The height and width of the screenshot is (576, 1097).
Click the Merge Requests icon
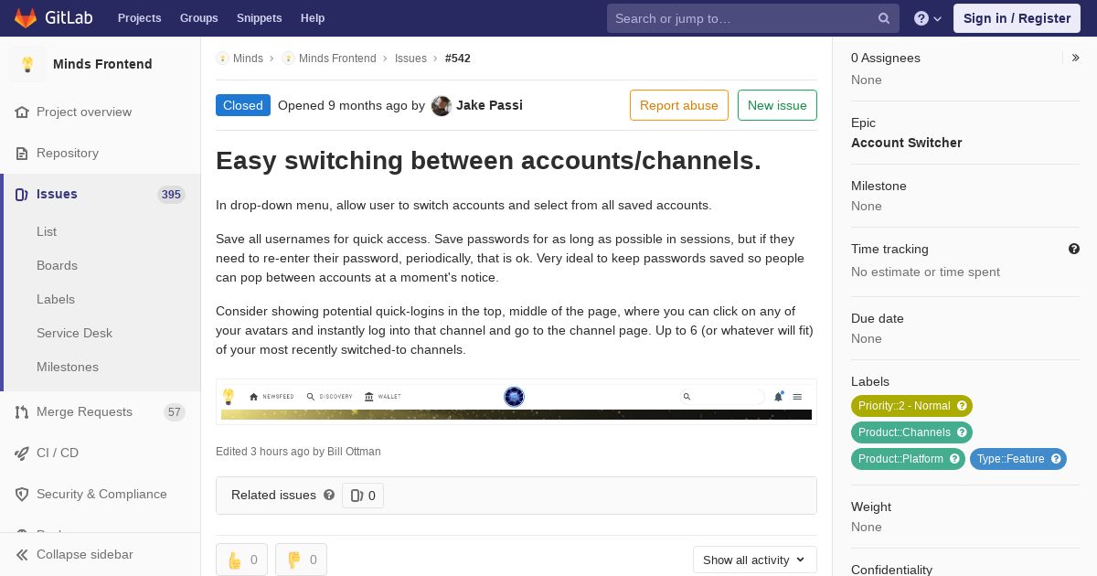click(x=22, y=411)
